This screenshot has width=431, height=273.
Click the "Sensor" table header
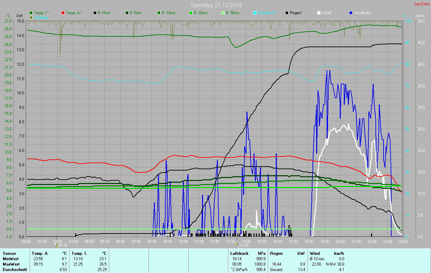point(9,253)
